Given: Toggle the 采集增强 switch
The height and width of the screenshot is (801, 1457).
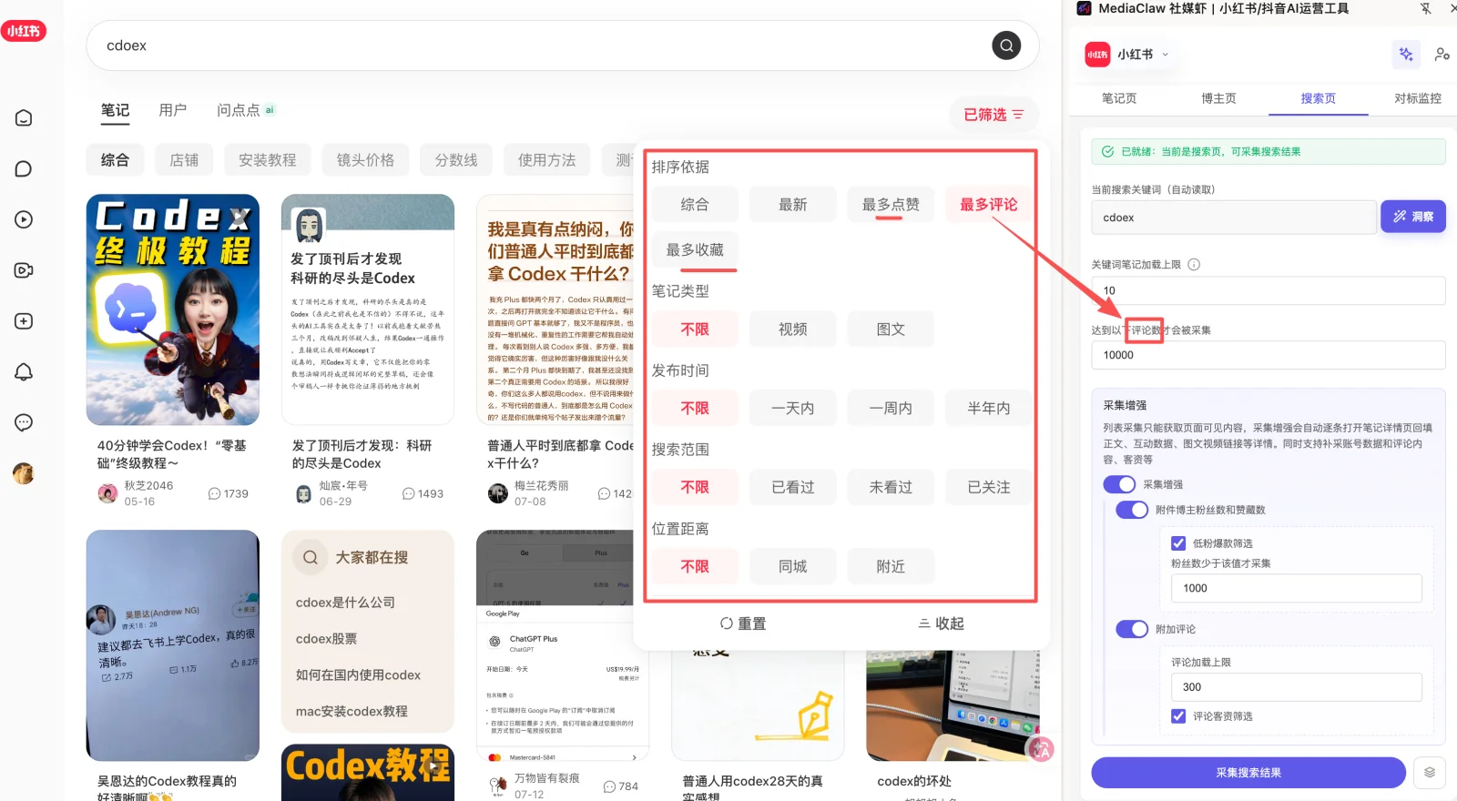Looking at the screenshot, I should (1119, 484).
